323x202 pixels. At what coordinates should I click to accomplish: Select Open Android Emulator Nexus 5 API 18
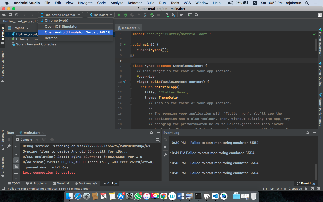[75, 32]
